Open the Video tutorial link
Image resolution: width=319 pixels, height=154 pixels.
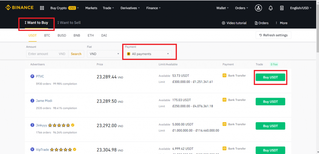click(234, 23)
